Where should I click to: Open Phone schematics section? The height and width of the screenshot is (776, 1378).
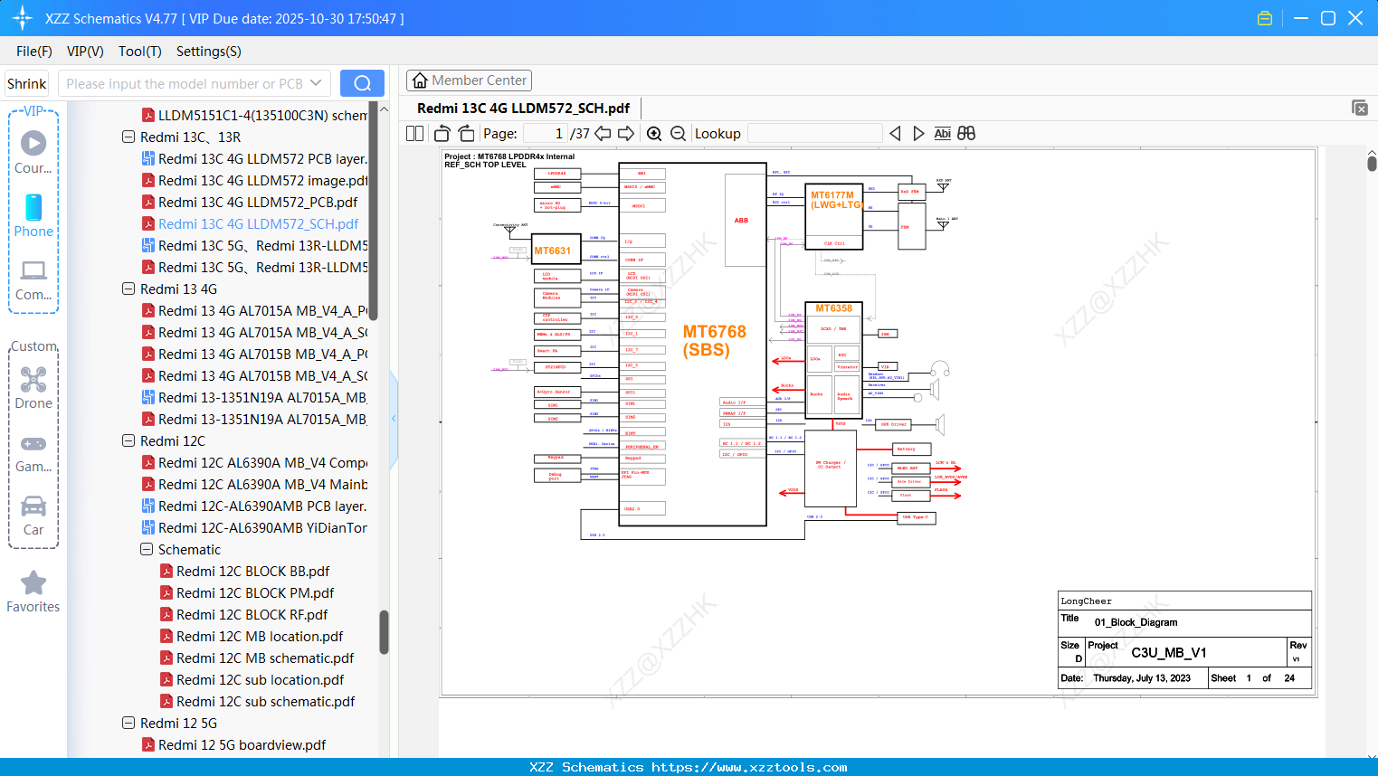tap(33, 217)
